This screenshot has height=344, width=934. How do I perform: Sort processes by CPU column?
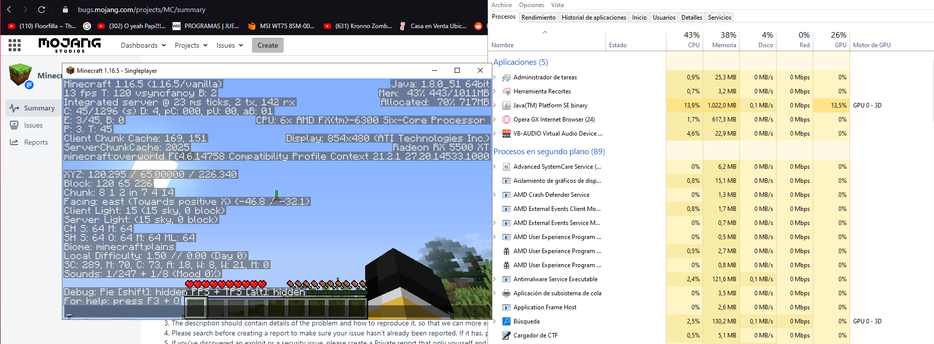[685, 40]
